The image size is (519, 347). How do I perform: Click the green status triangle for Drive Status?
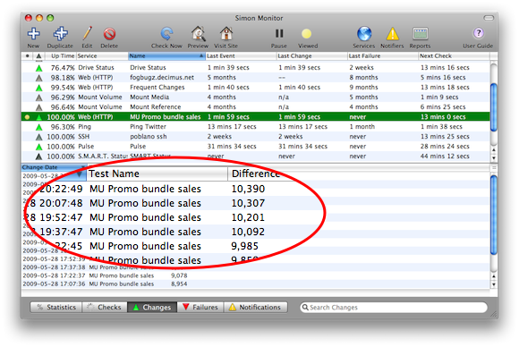(39, 68)
